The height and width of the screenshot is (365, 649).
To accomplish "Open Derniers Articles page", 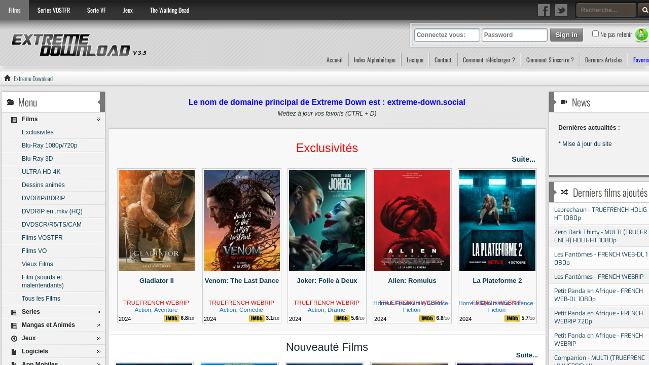I will pyautogui.click(x=603, y=60).
